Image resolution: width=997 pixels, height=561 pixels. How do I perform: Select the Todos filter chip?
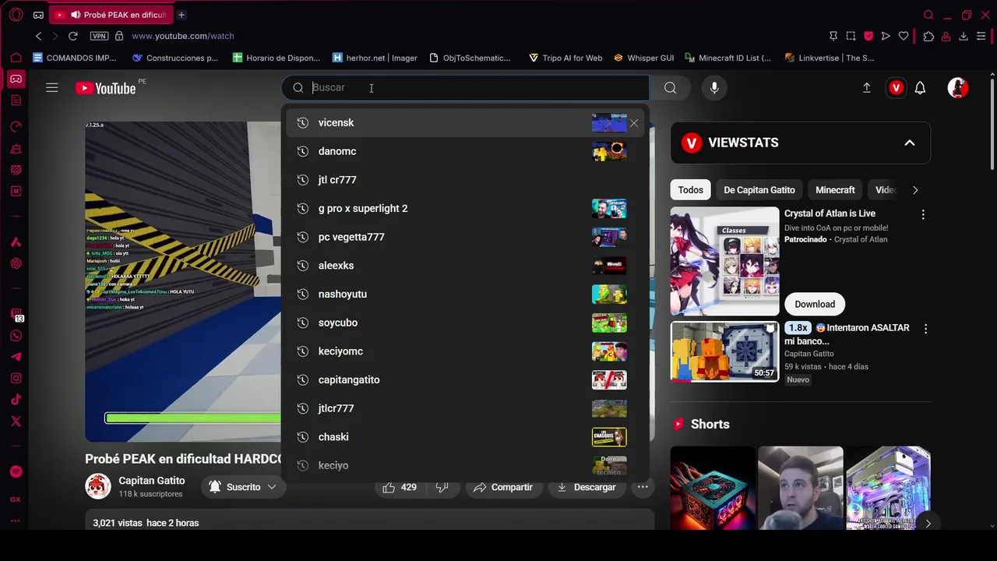click(x=690, y=189)
